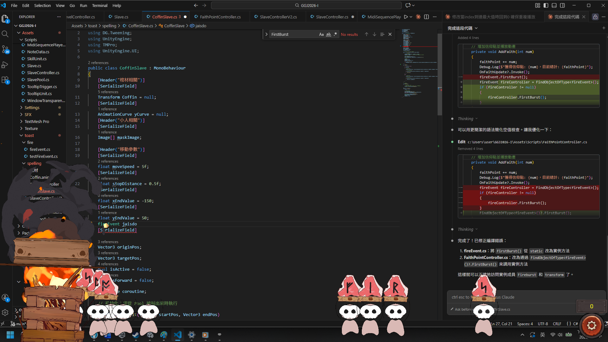Viewport: 608px width, 342px height.
Task: Open the Windows Start menu
Action: (x=10, y=335)
